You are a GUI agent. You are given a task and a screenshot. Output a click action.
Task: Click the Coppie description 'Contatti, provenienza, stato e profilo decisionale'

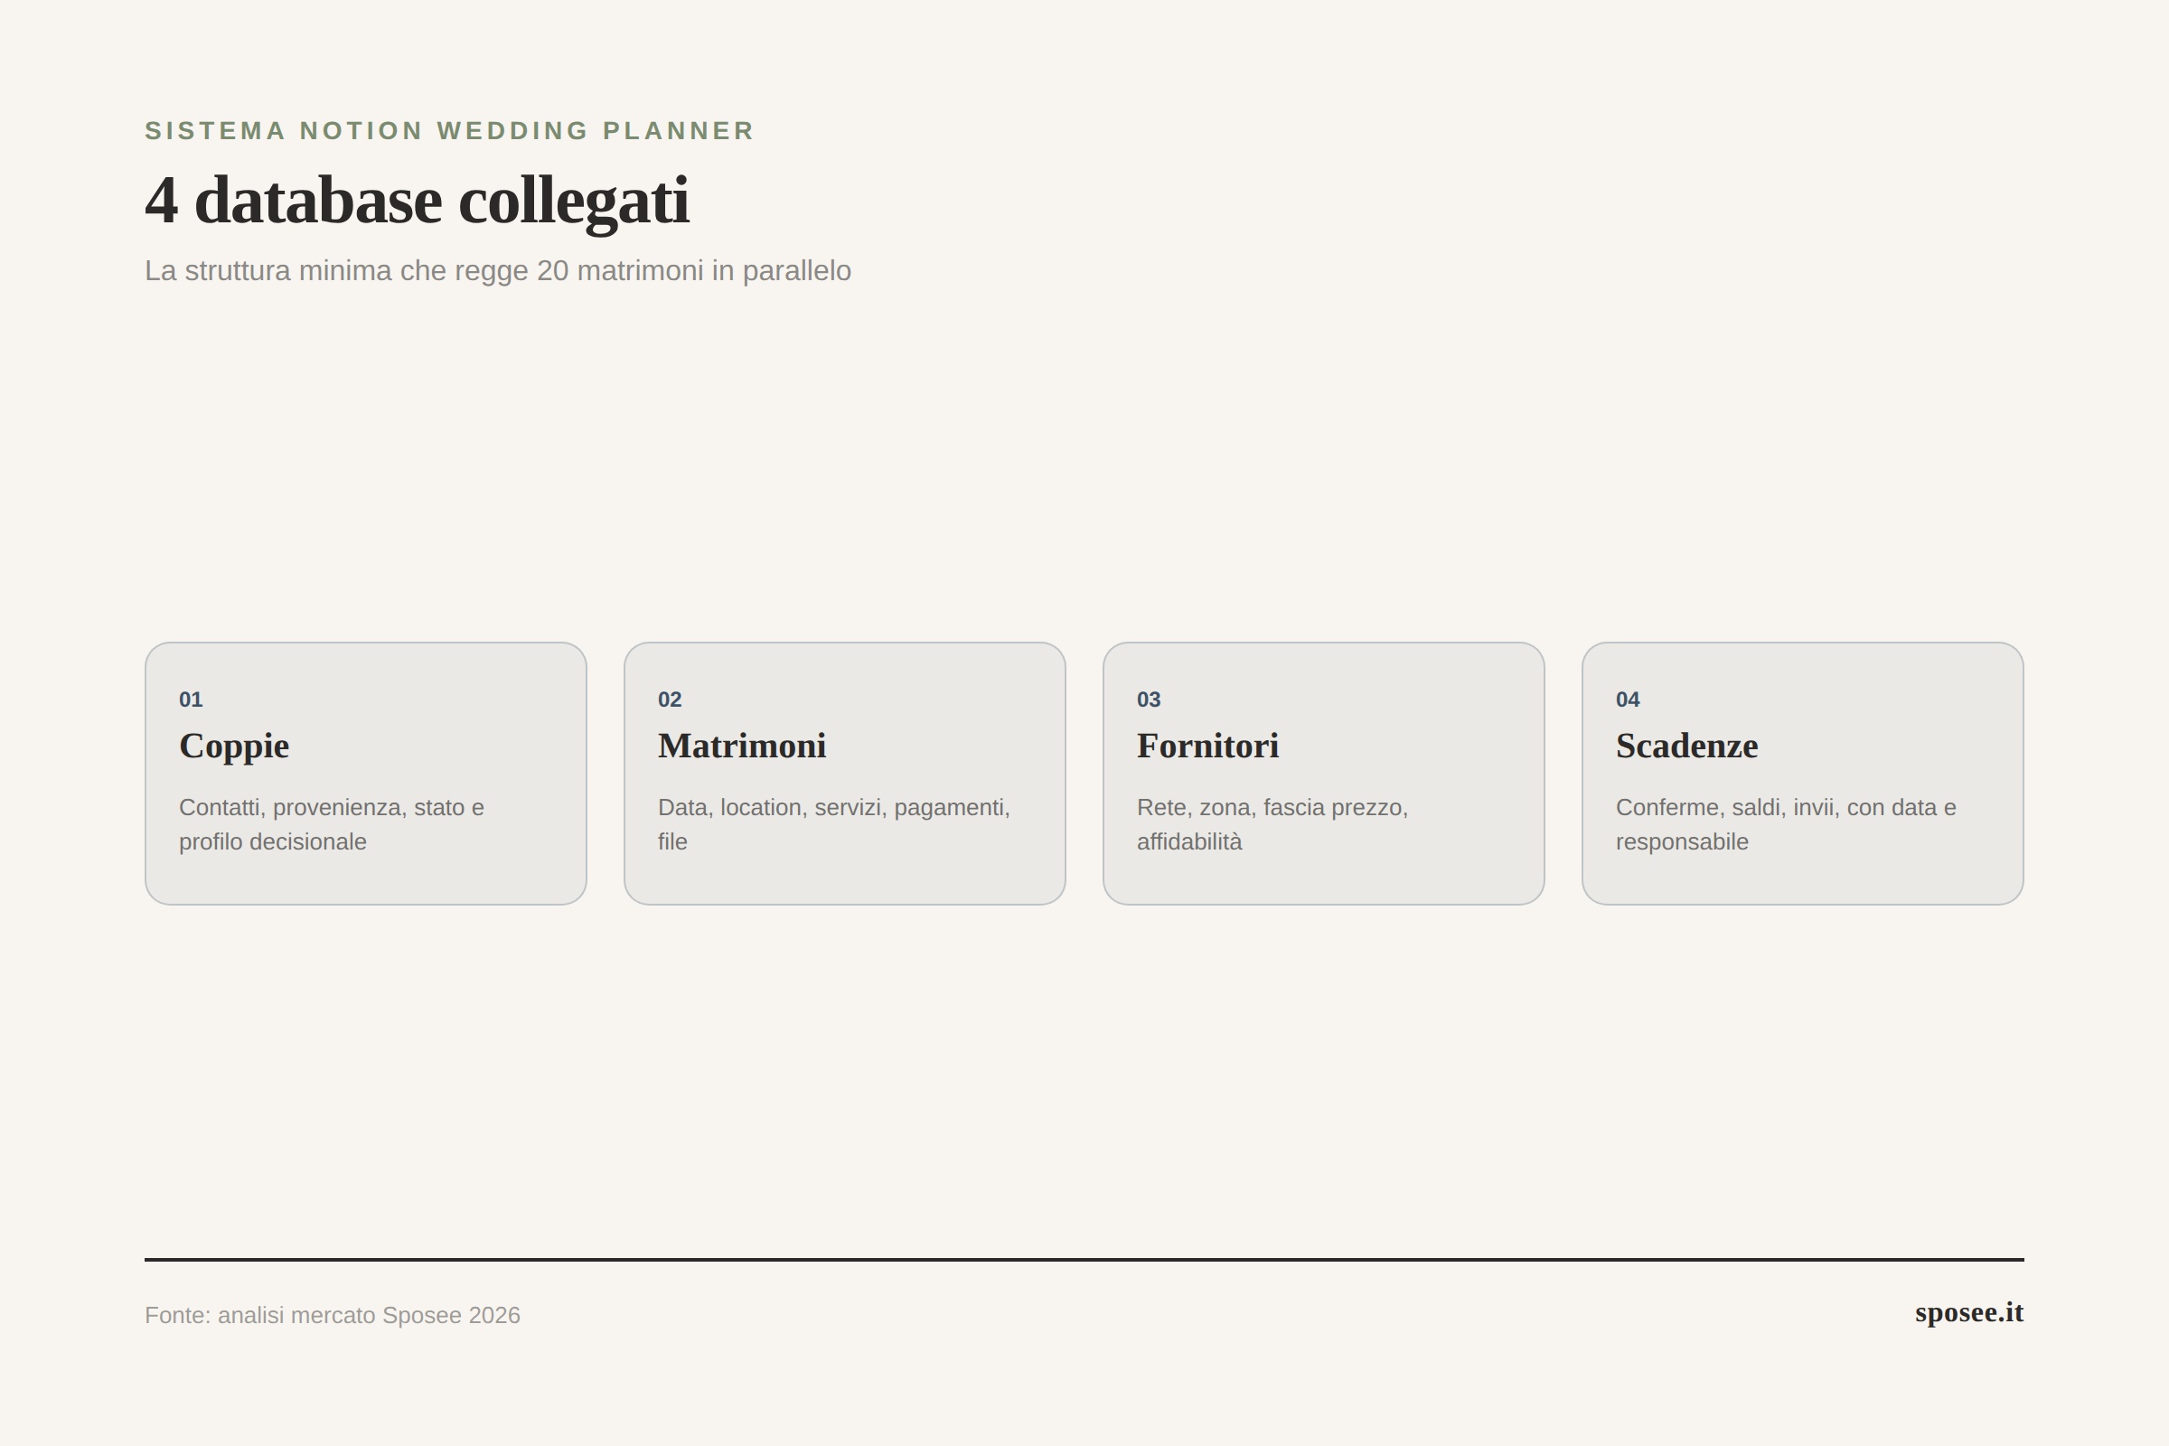point(332,824)
